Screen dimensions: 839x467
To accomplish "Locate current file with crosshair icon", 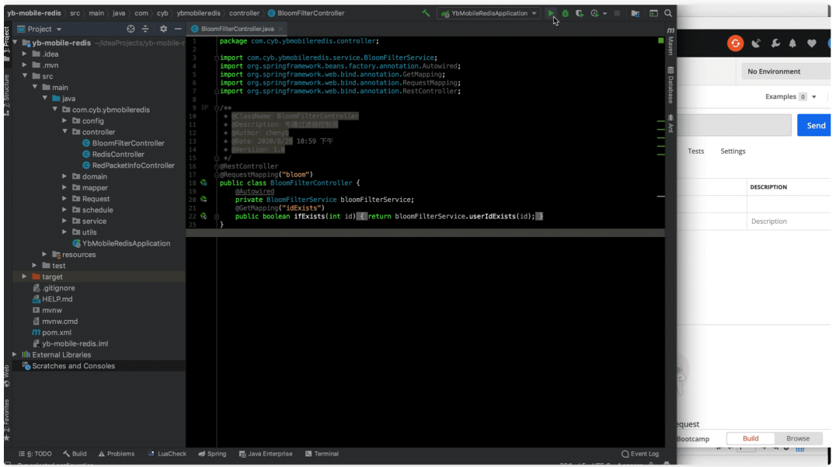I will click(x=131, y=29).
